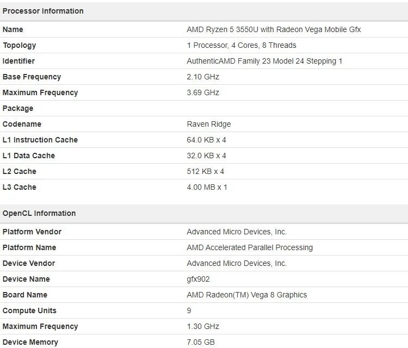
Task: Click the 3.69 GHz maximum frequency value
Action: (203, 92)
